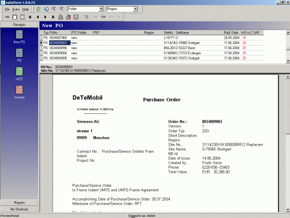
Task: Go to next page arrow
Action: pos(45,17)
